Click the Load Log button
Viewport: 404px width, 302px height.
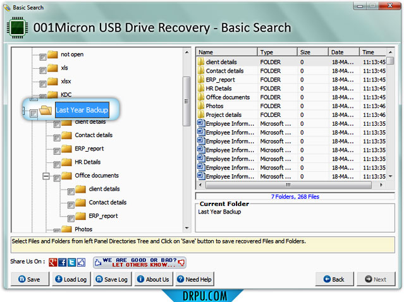71,279
